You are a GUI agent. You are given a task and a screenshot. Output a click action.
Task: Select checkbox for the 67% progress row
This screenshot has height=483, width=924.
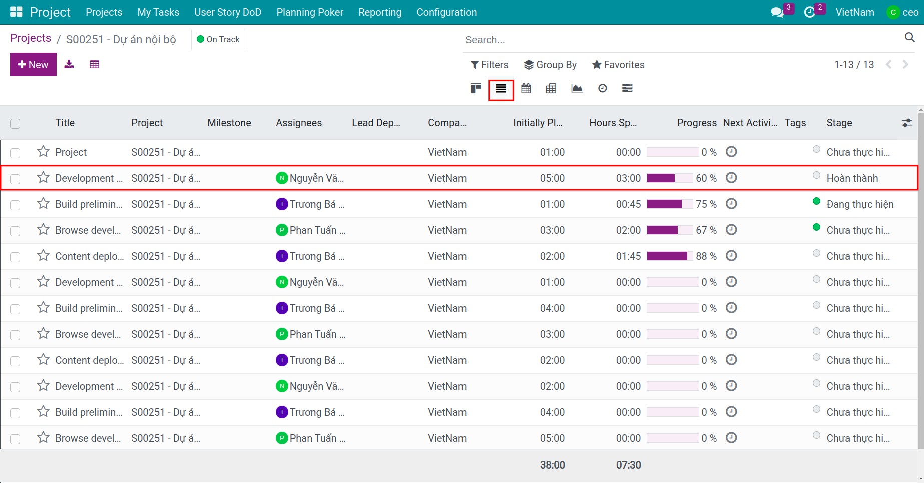tap(15, 231)
